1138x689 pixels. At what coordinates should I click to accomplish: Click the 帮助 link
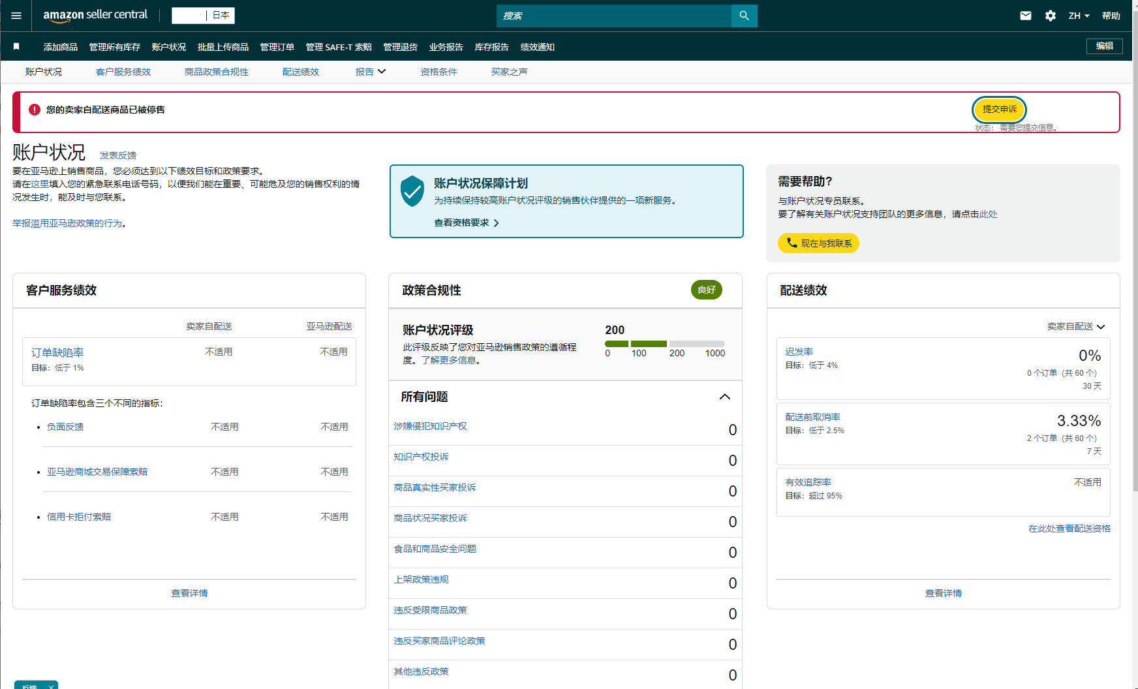(1111, 16)
